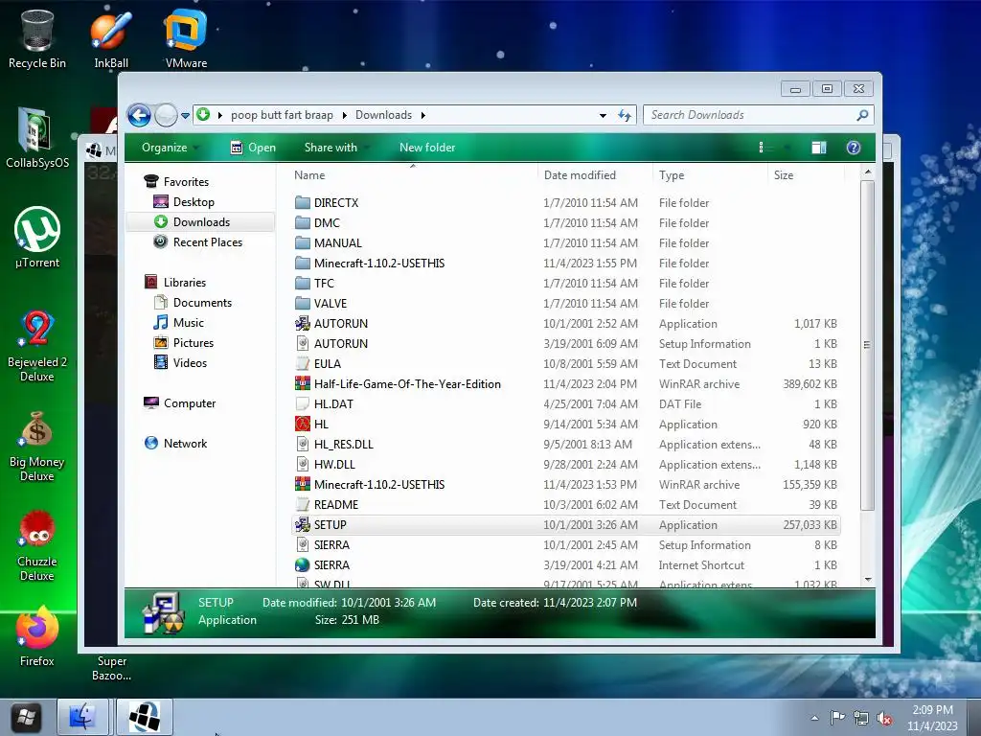Open the recent pages dropdown arrow
Image resolution: width=981 pixels, height=736 pixels.
[185, 116]
